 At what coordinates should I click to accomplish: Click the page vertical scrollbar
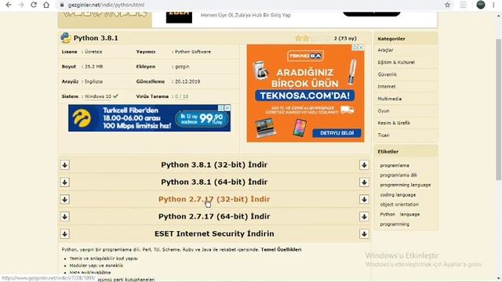499,109
